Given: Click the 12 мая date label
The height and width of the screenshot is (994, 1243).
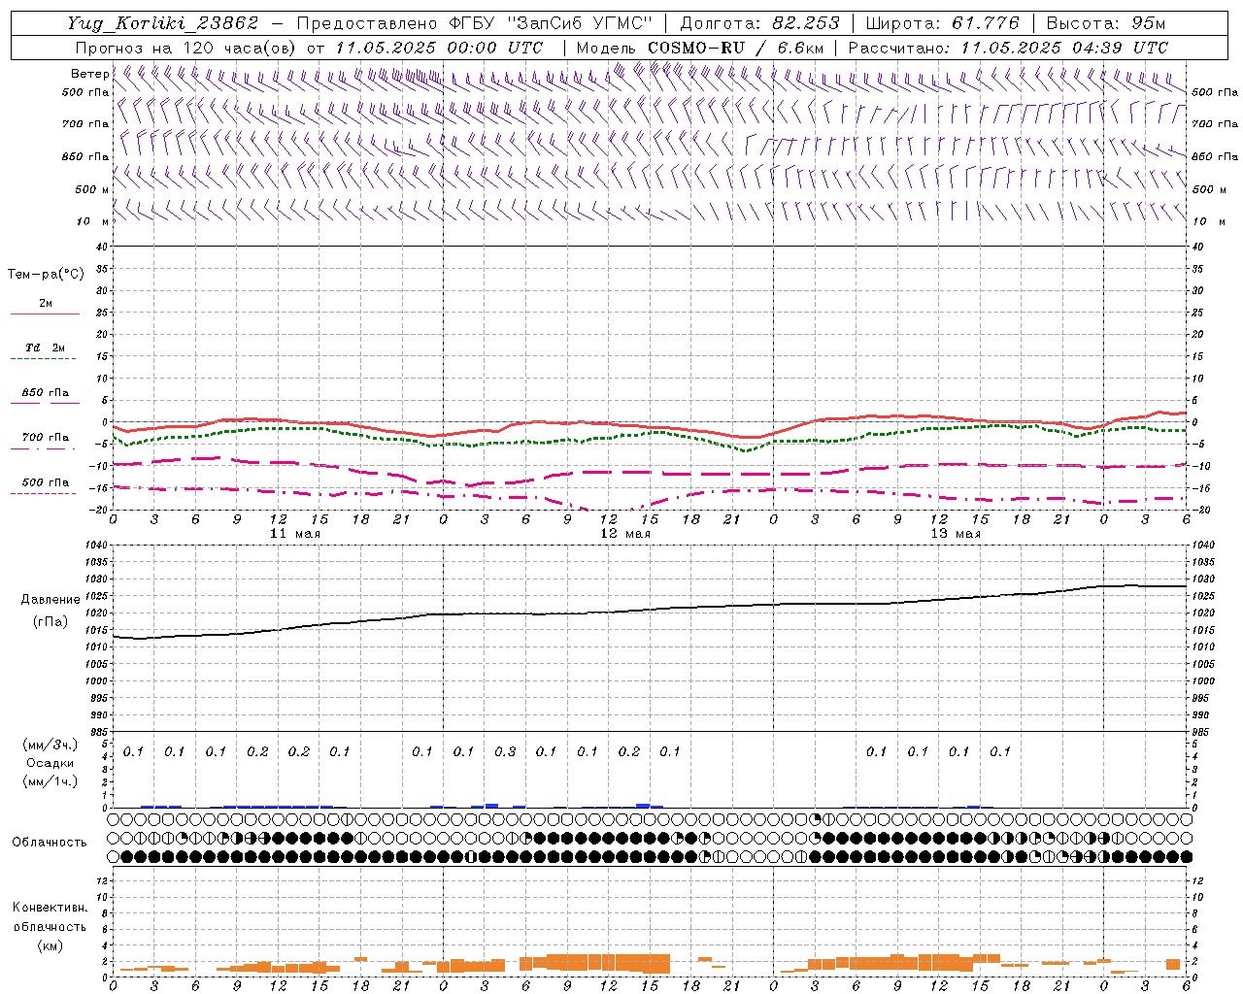Looking at the screenshot, I should [x=625, y=534].
